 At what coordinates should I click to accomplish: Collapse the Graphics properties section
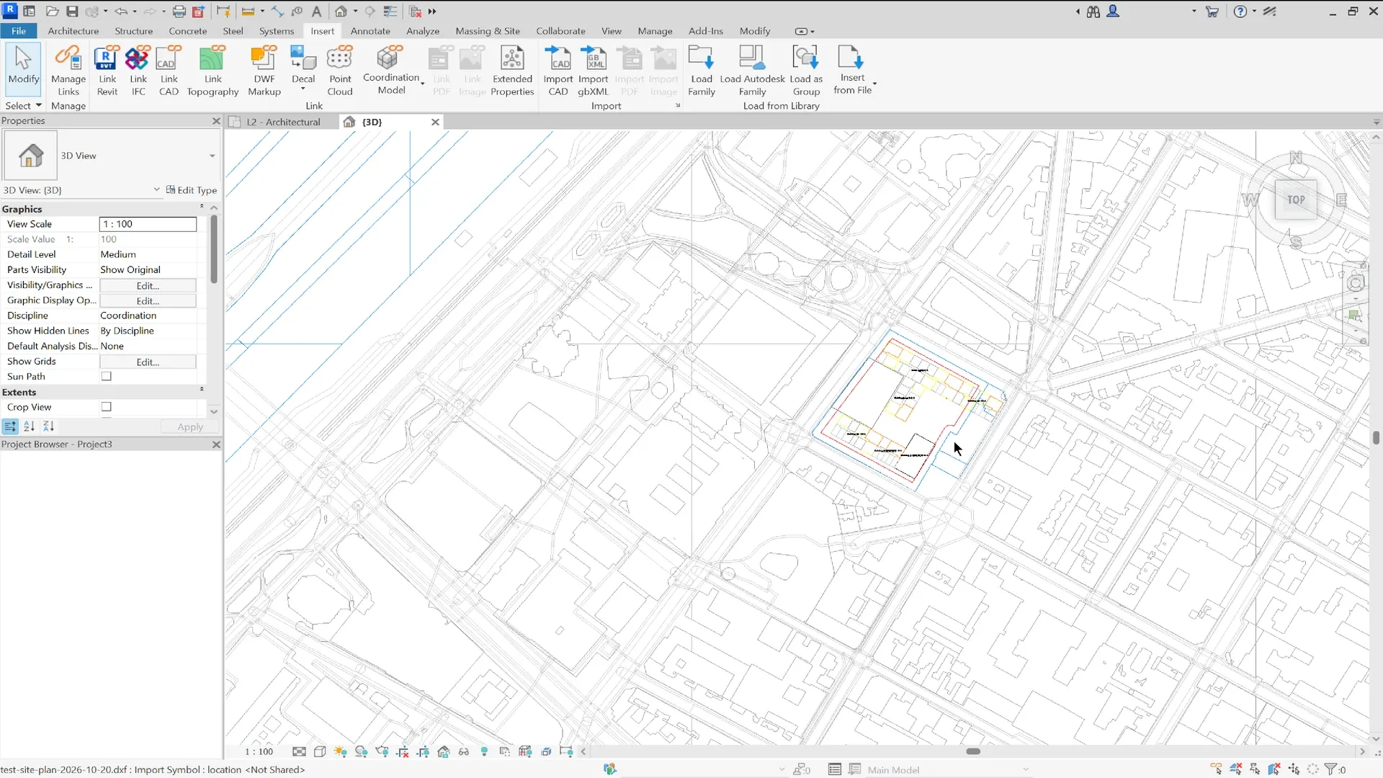pyautogui.click(x=202, y=207)
